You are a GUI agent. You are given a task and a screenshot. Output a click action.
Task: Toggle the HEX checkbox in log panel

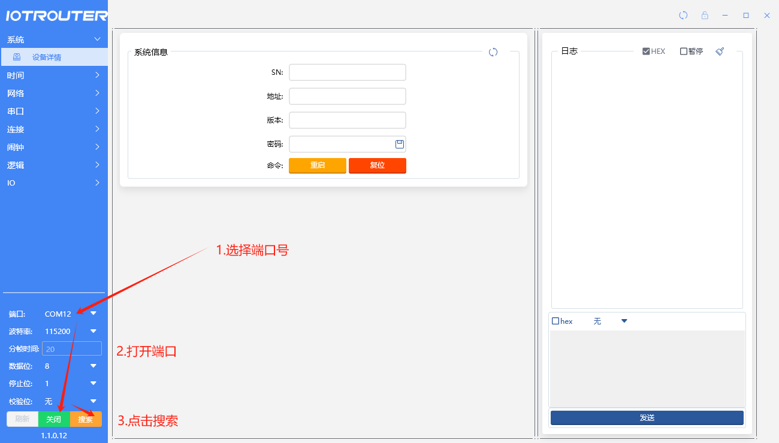coord(646,51)
